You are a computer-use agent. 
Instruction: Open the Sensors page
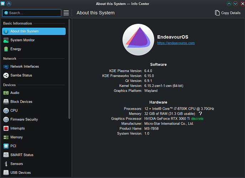click(x=16, y=164)
